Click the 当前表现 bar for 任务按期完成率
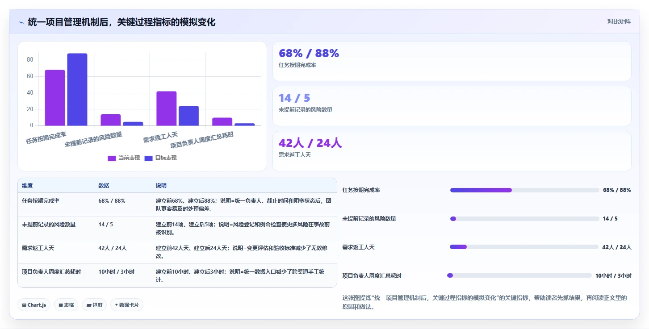This screenshot has height=329, width=649. click(x=55, y=98)
